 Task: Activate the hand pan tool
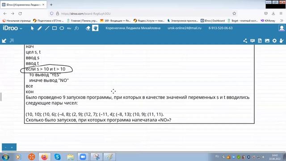pyautogui.click(x=95, y=28)
